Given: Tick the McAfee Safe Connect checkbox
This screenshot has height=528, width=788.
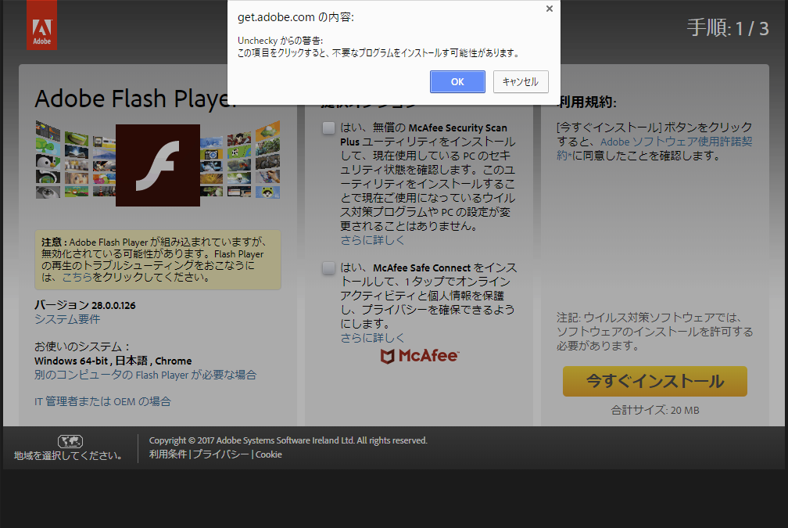Looking at the screenshot, I should (x=329, y=268).
